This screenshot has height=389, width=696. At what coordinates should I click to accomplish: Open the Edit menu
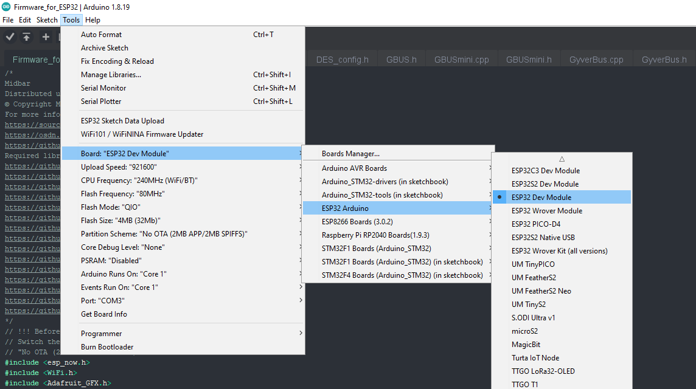pos(25,19)
